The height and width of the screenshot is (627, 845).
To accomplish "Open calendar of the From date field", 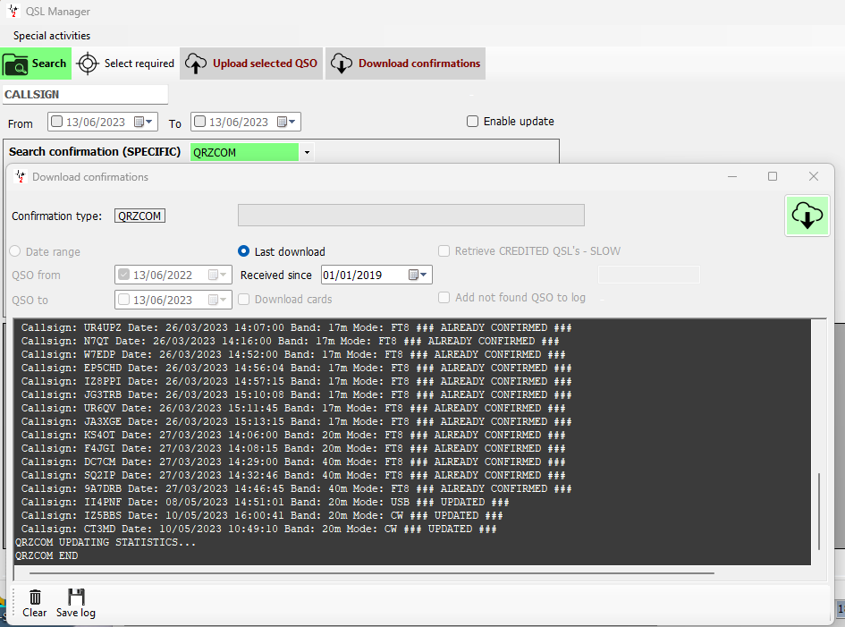I will tap(139, 122).
